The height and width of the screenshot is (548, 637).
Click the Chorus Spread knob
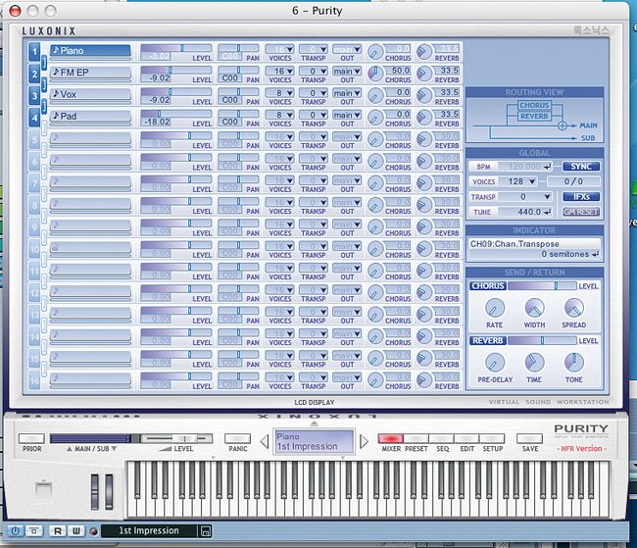[574, 308]
